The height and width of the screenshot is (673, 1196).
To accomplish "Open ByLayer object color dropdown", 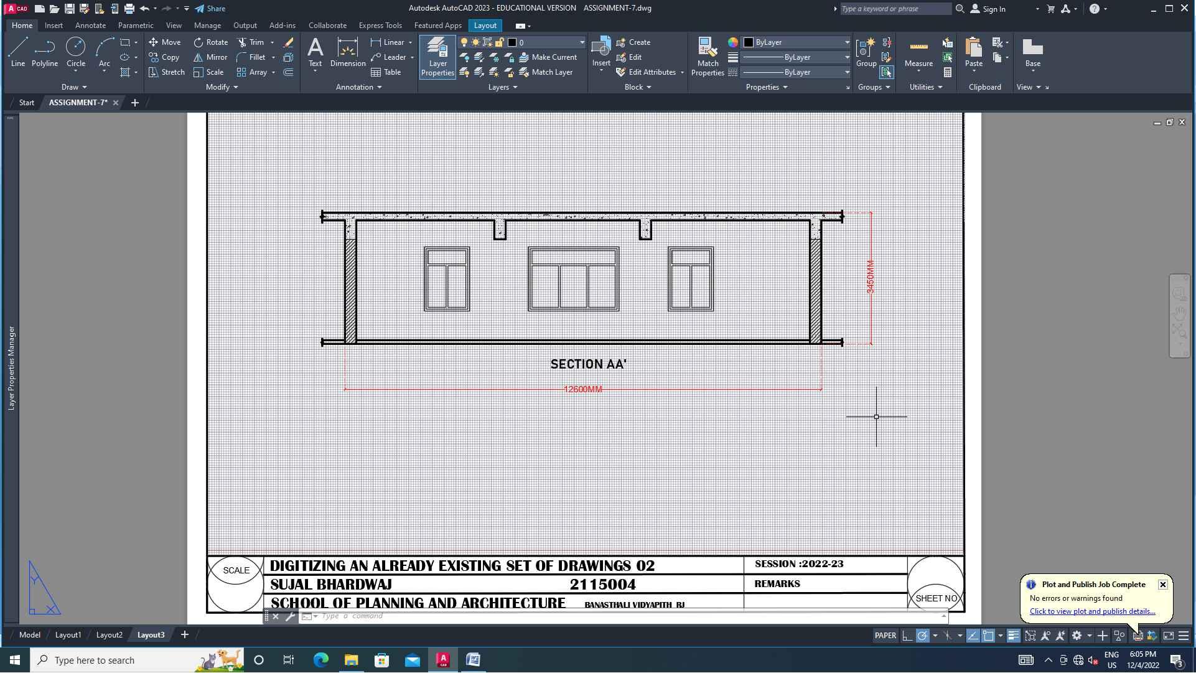I will pyautogui.click(x=846, y=42).
